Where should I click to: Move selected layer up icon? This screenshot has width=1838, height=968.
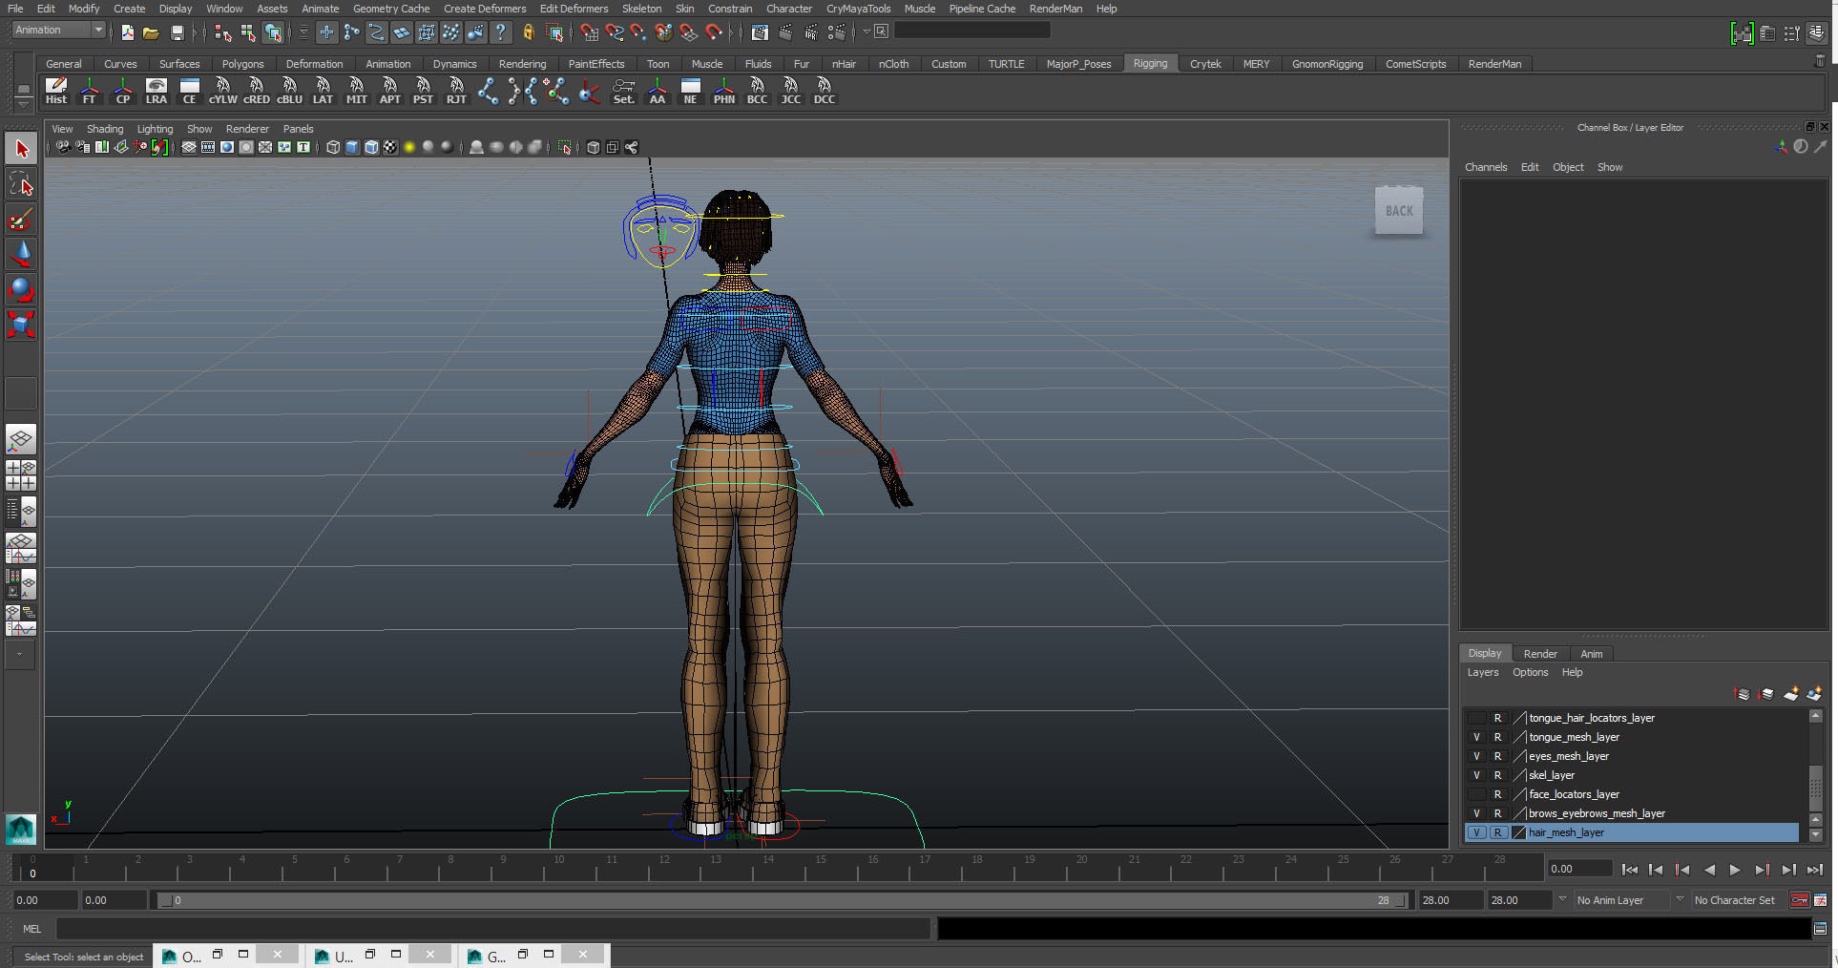point(1742,694)
